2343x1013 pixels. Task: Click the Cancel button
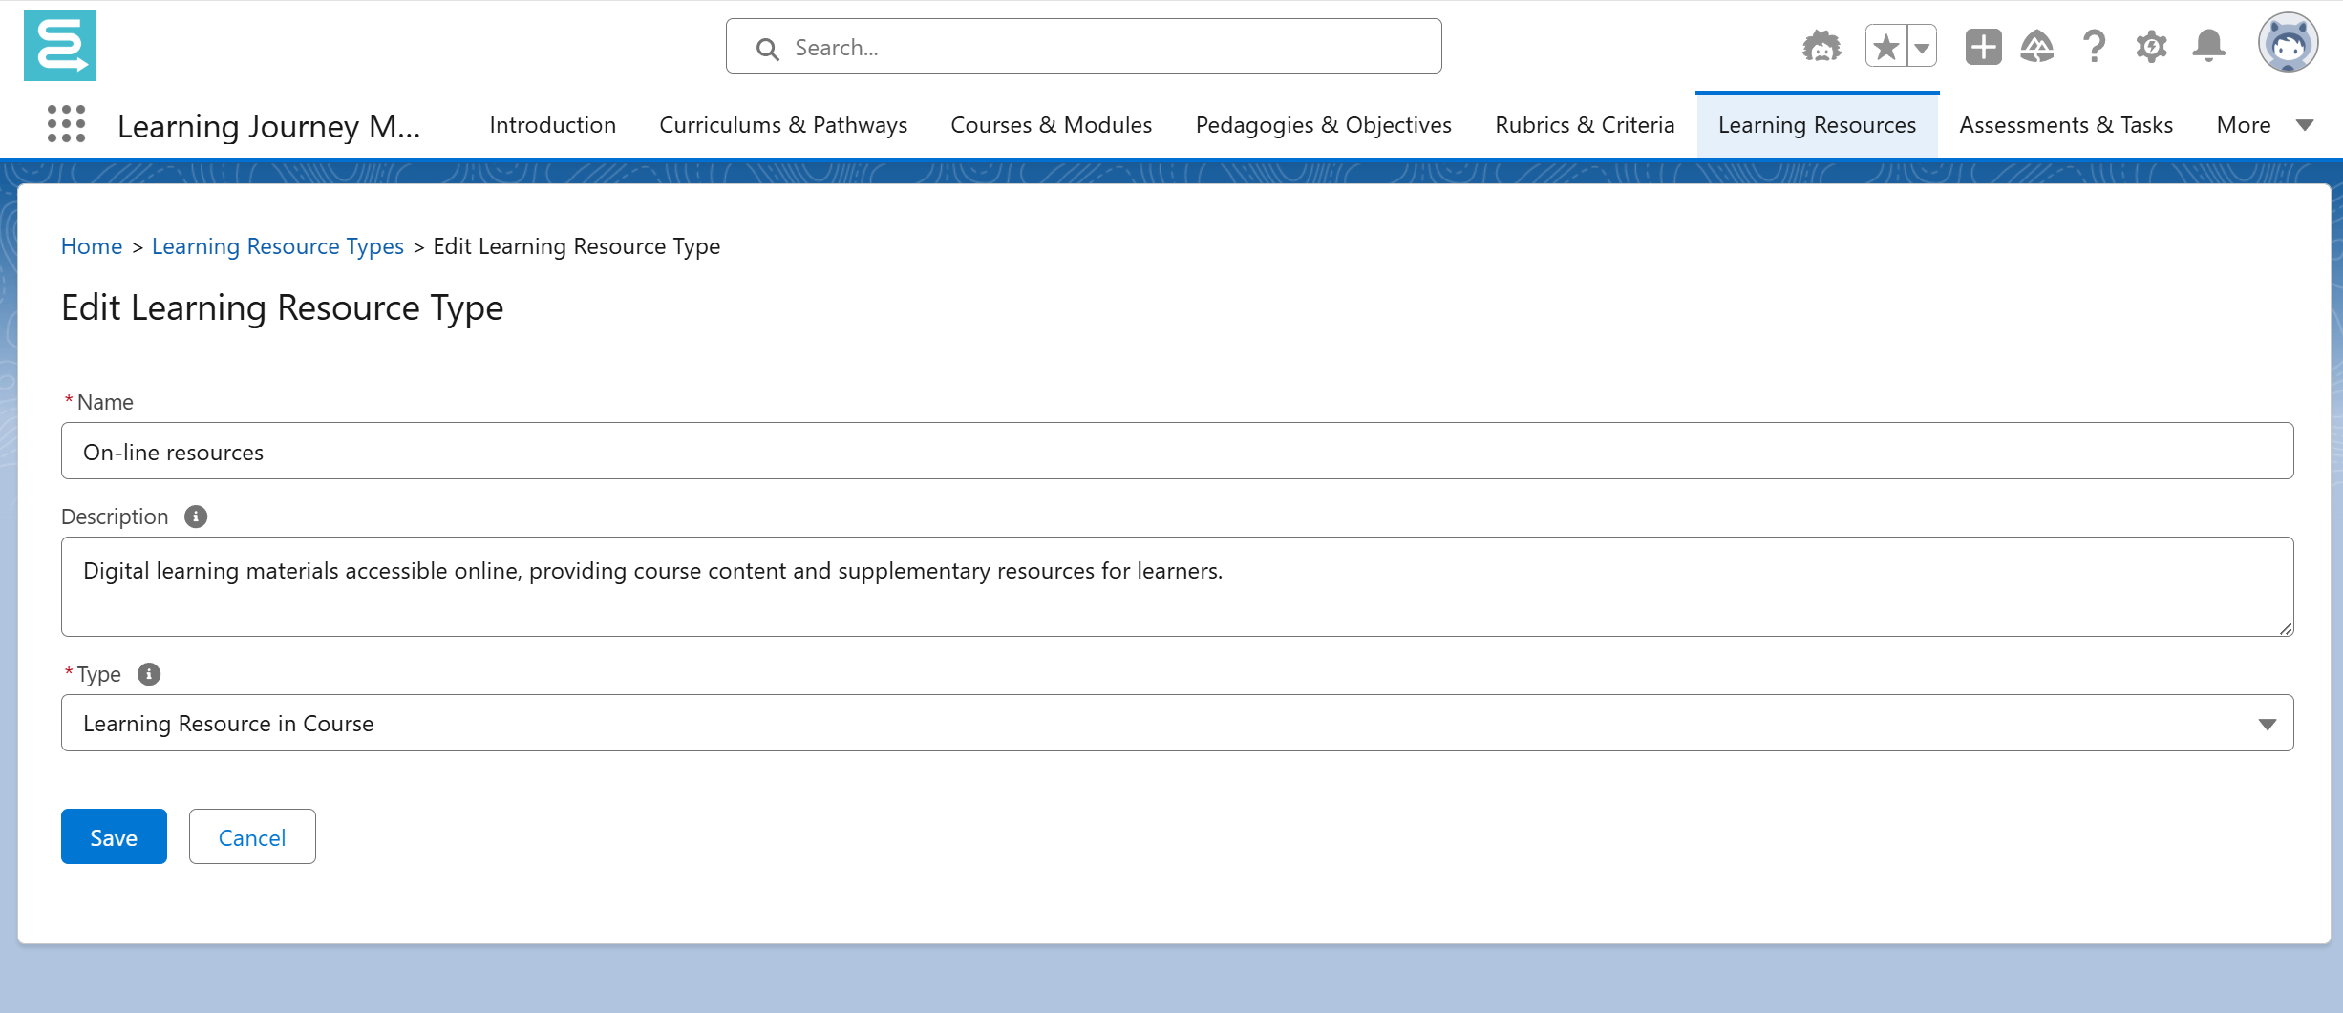(252, 837)
